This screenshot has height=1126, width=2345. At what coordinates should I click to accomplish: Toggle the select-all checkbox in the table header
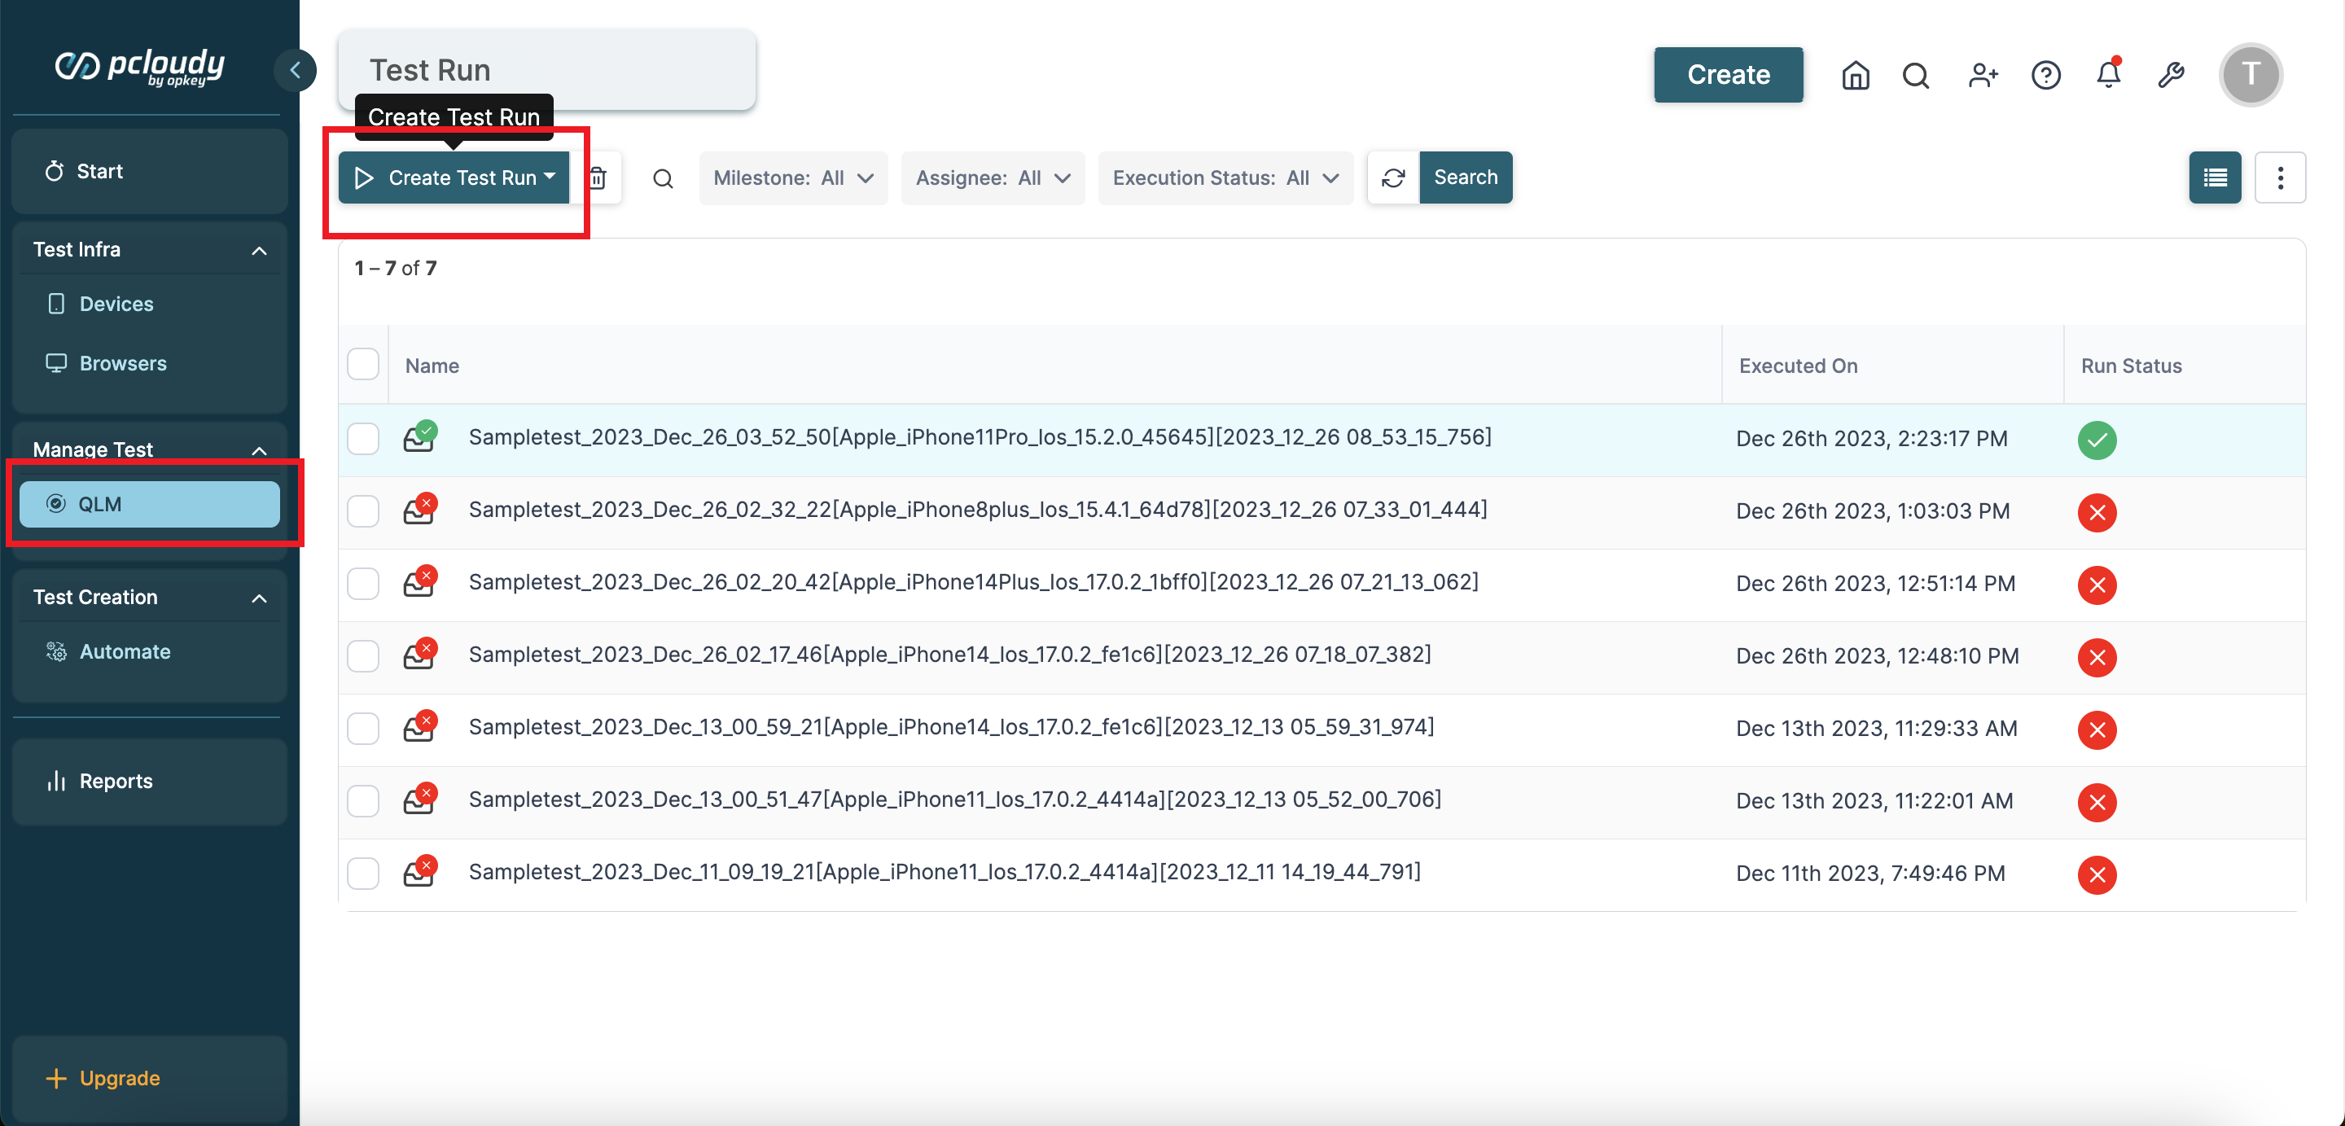coord(363,364)
